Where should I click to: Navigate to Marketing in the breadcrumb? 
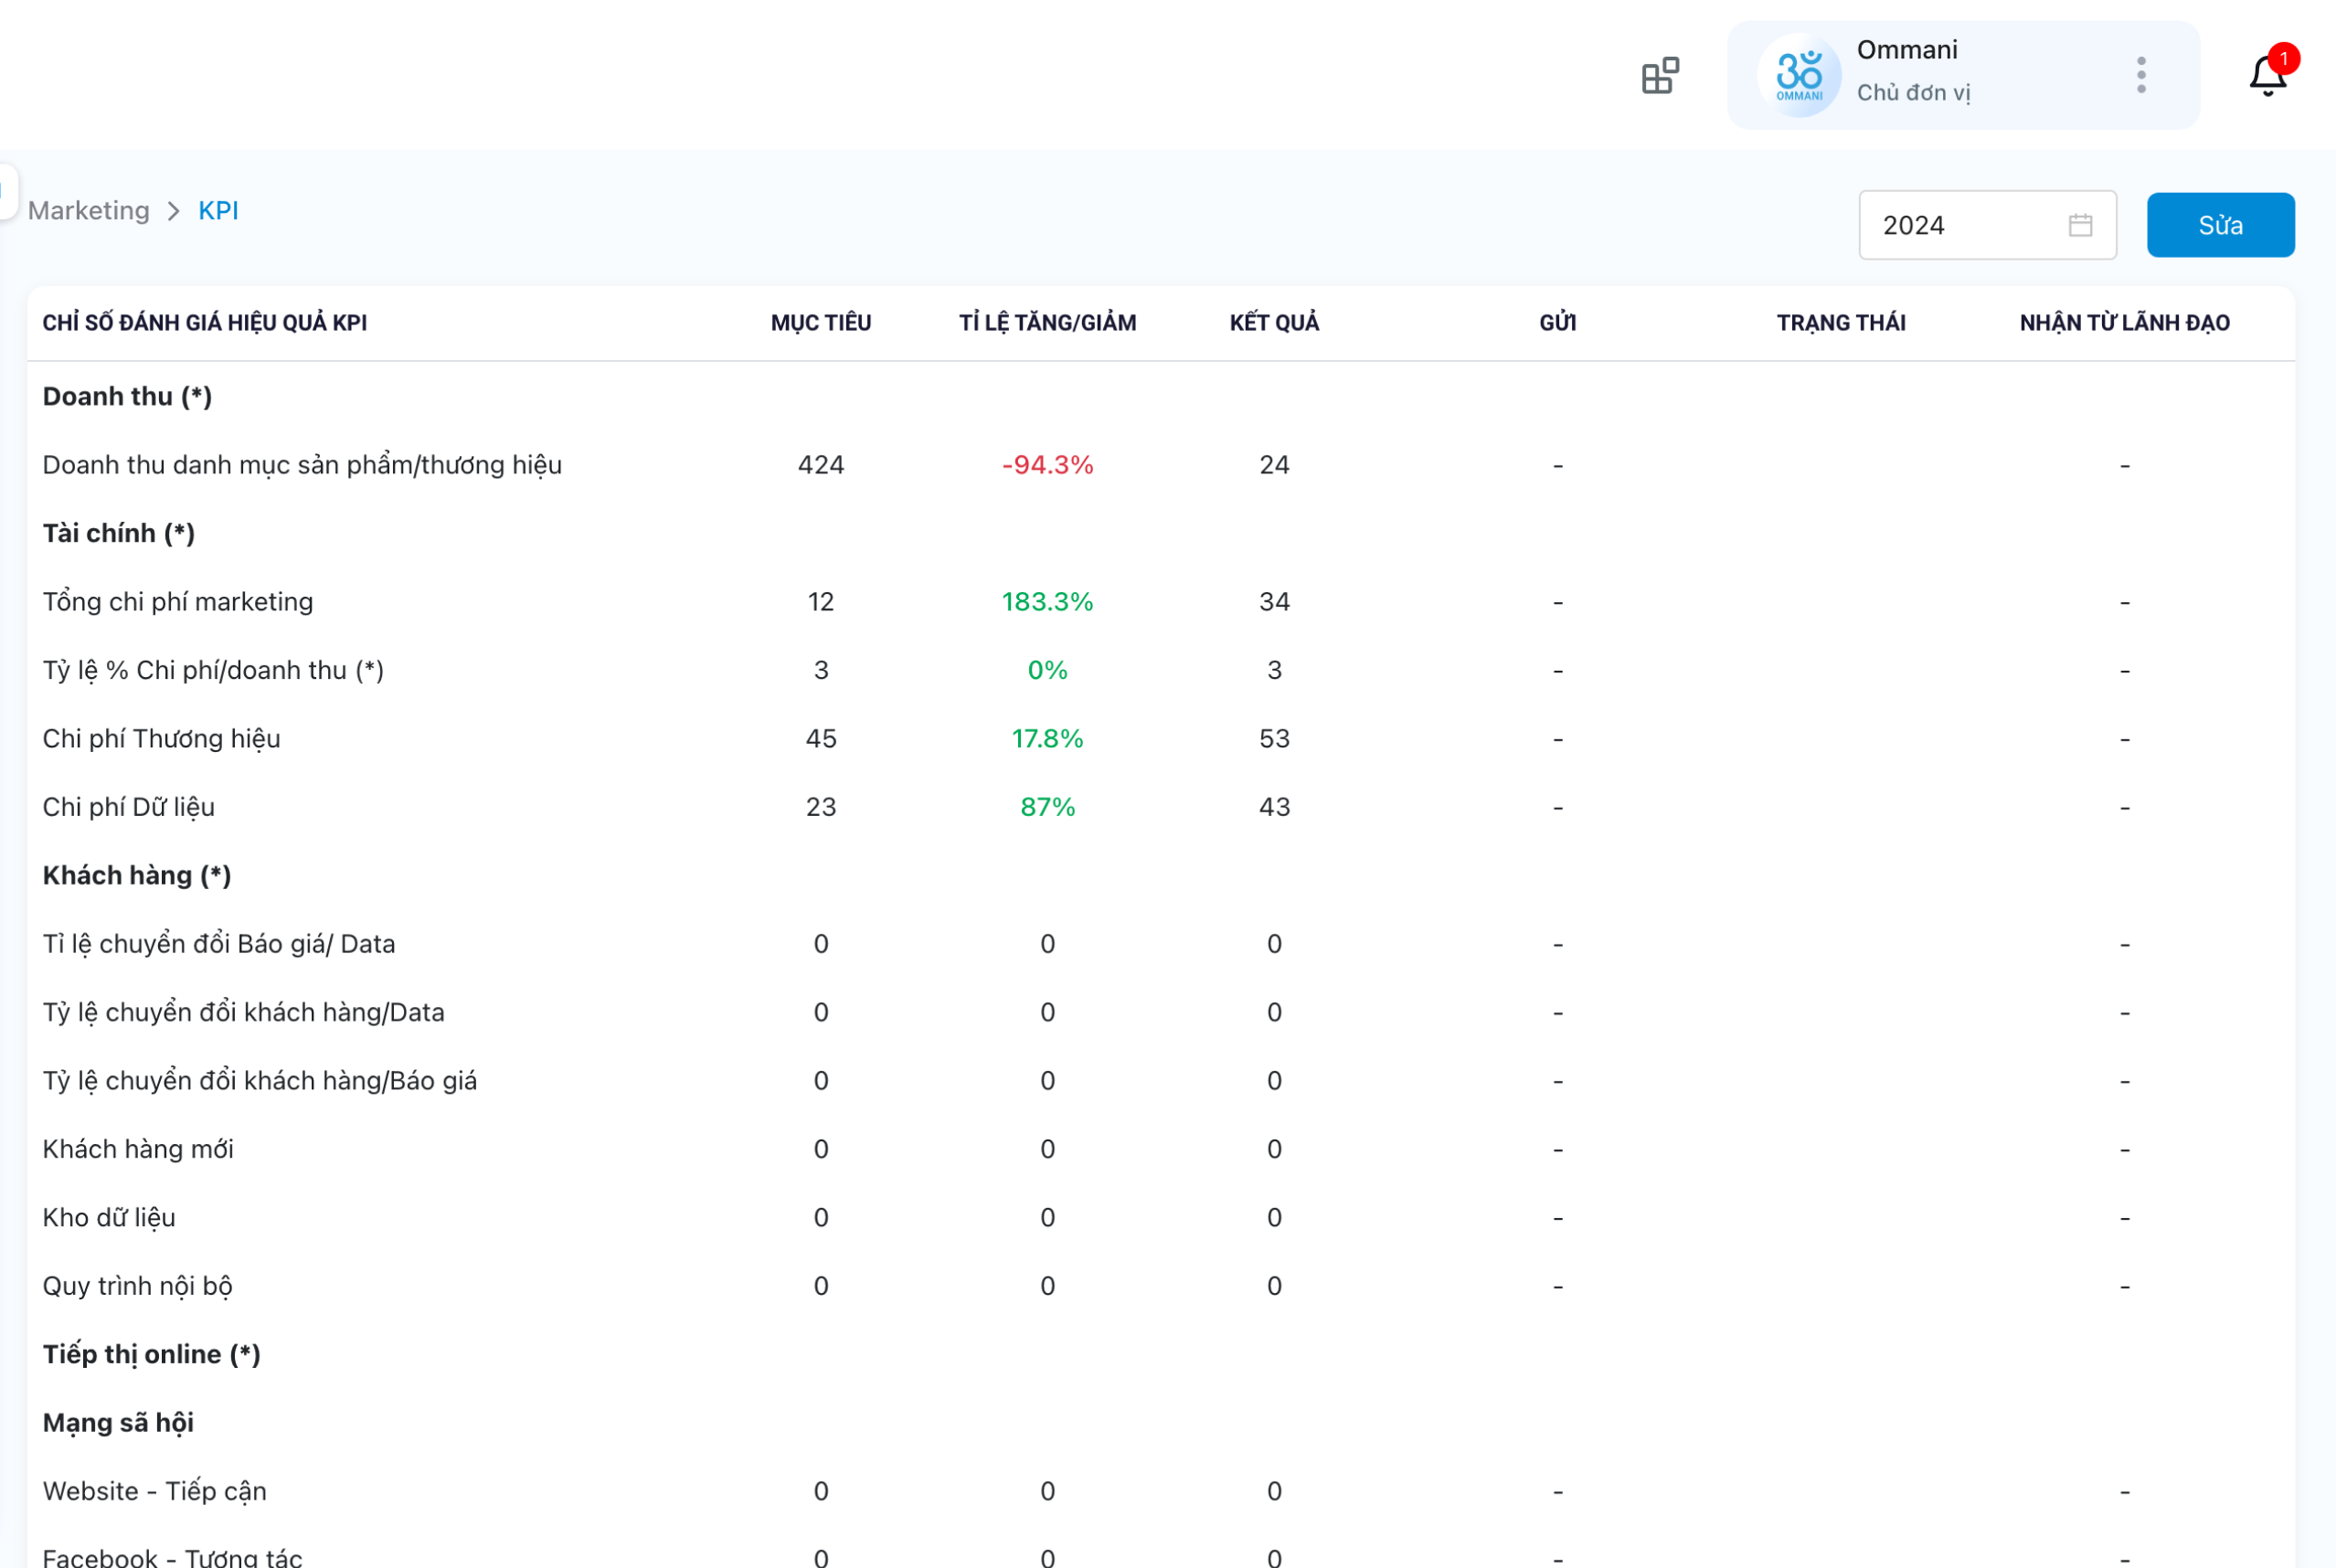[89, 210]
